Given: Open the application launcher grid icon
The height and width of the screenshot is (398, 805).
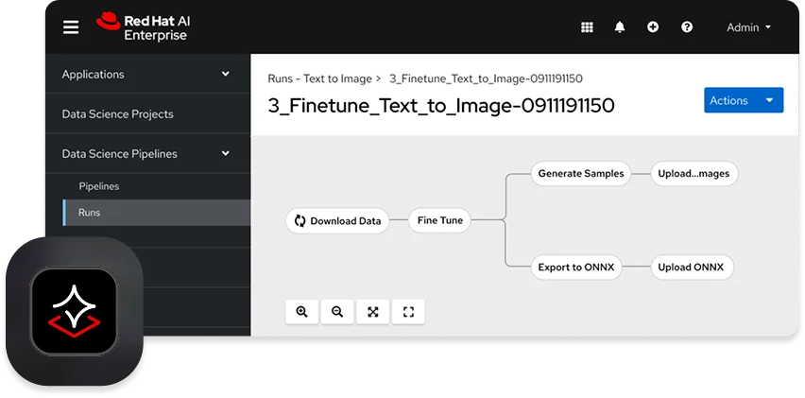Looking at the screenshot, I should pos(587,27).
